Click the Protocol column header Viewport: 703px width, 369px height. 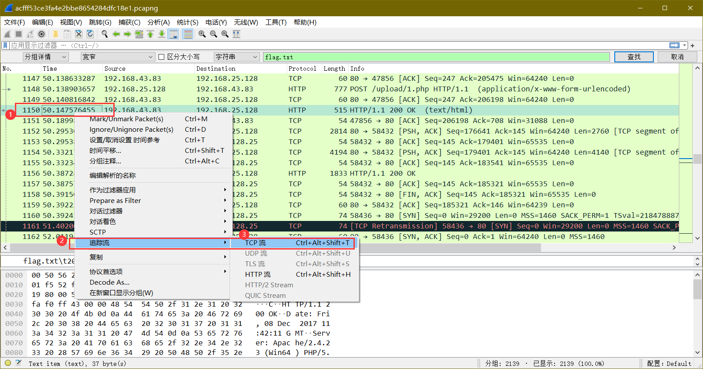coord(303,69)
